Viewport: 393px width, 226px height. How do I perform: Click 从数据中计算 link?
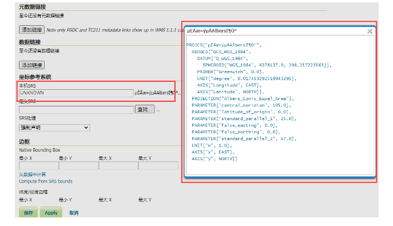click(x=33, y=175)
